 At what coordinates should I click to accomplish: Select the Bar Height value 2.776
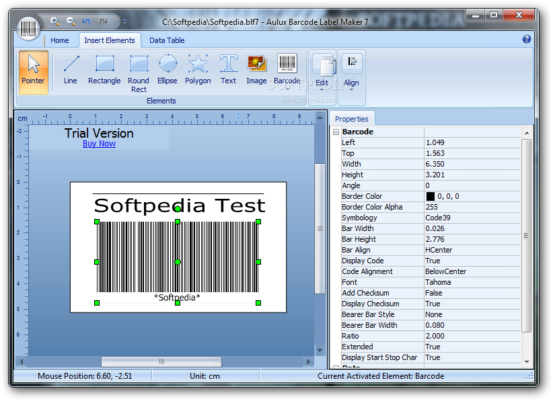[472, 239]
